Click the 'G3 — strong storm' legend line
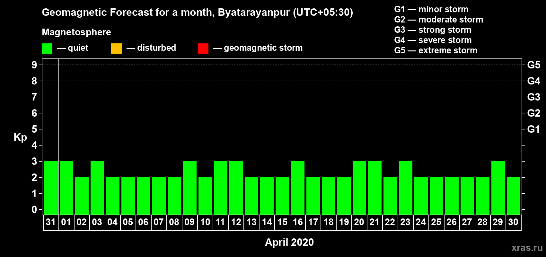The width and height of the screenshot is (546, 257). [x=433, y=30]
